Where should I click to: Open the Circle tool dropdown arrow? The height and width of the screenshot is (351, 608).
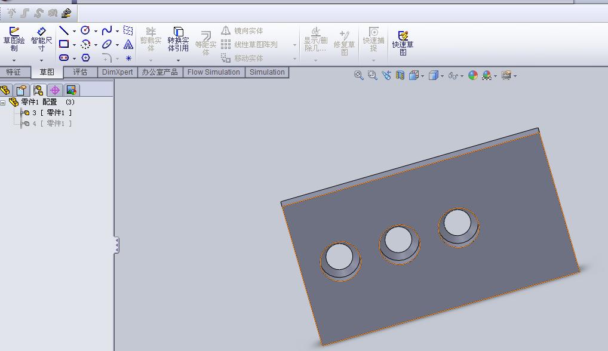coord(96,31)
